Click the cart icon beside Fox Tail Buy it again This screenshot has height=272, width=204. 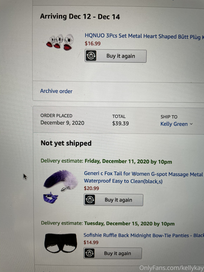[90, 200]
